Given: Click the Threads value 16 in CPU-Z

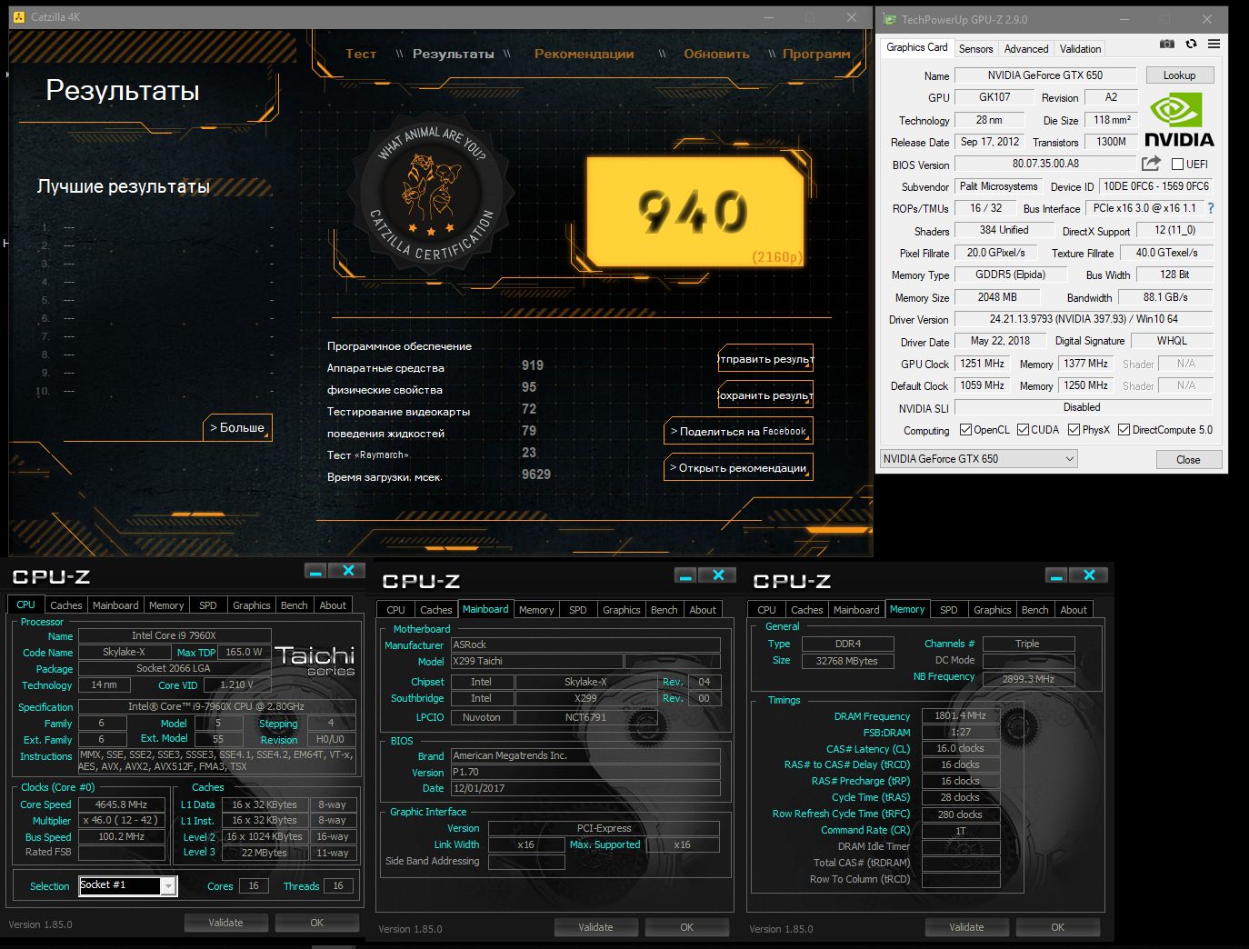Looking at the screenshot, I should 338,885.
